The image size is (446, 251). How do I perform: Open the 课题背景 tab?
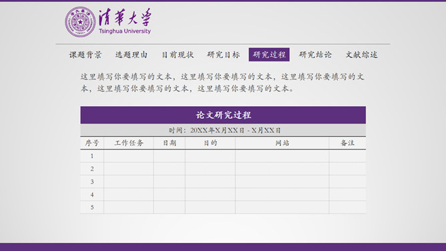(85, 55)
